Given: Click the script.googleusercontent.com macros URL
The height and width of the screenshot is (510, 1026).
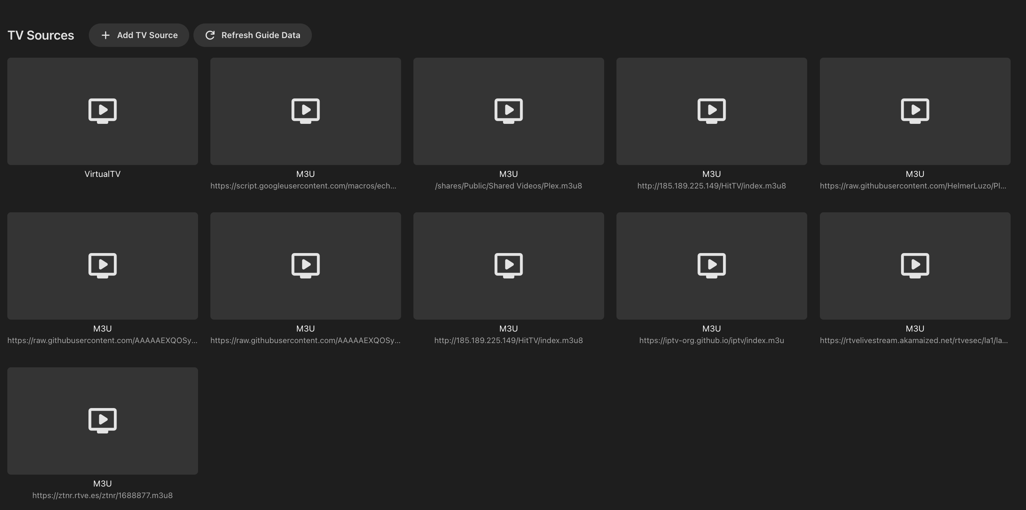Looking at the screenshot, I should pos(303,186).
